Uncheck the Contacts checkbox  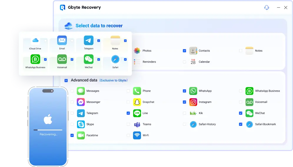click(x=184, y=51)
